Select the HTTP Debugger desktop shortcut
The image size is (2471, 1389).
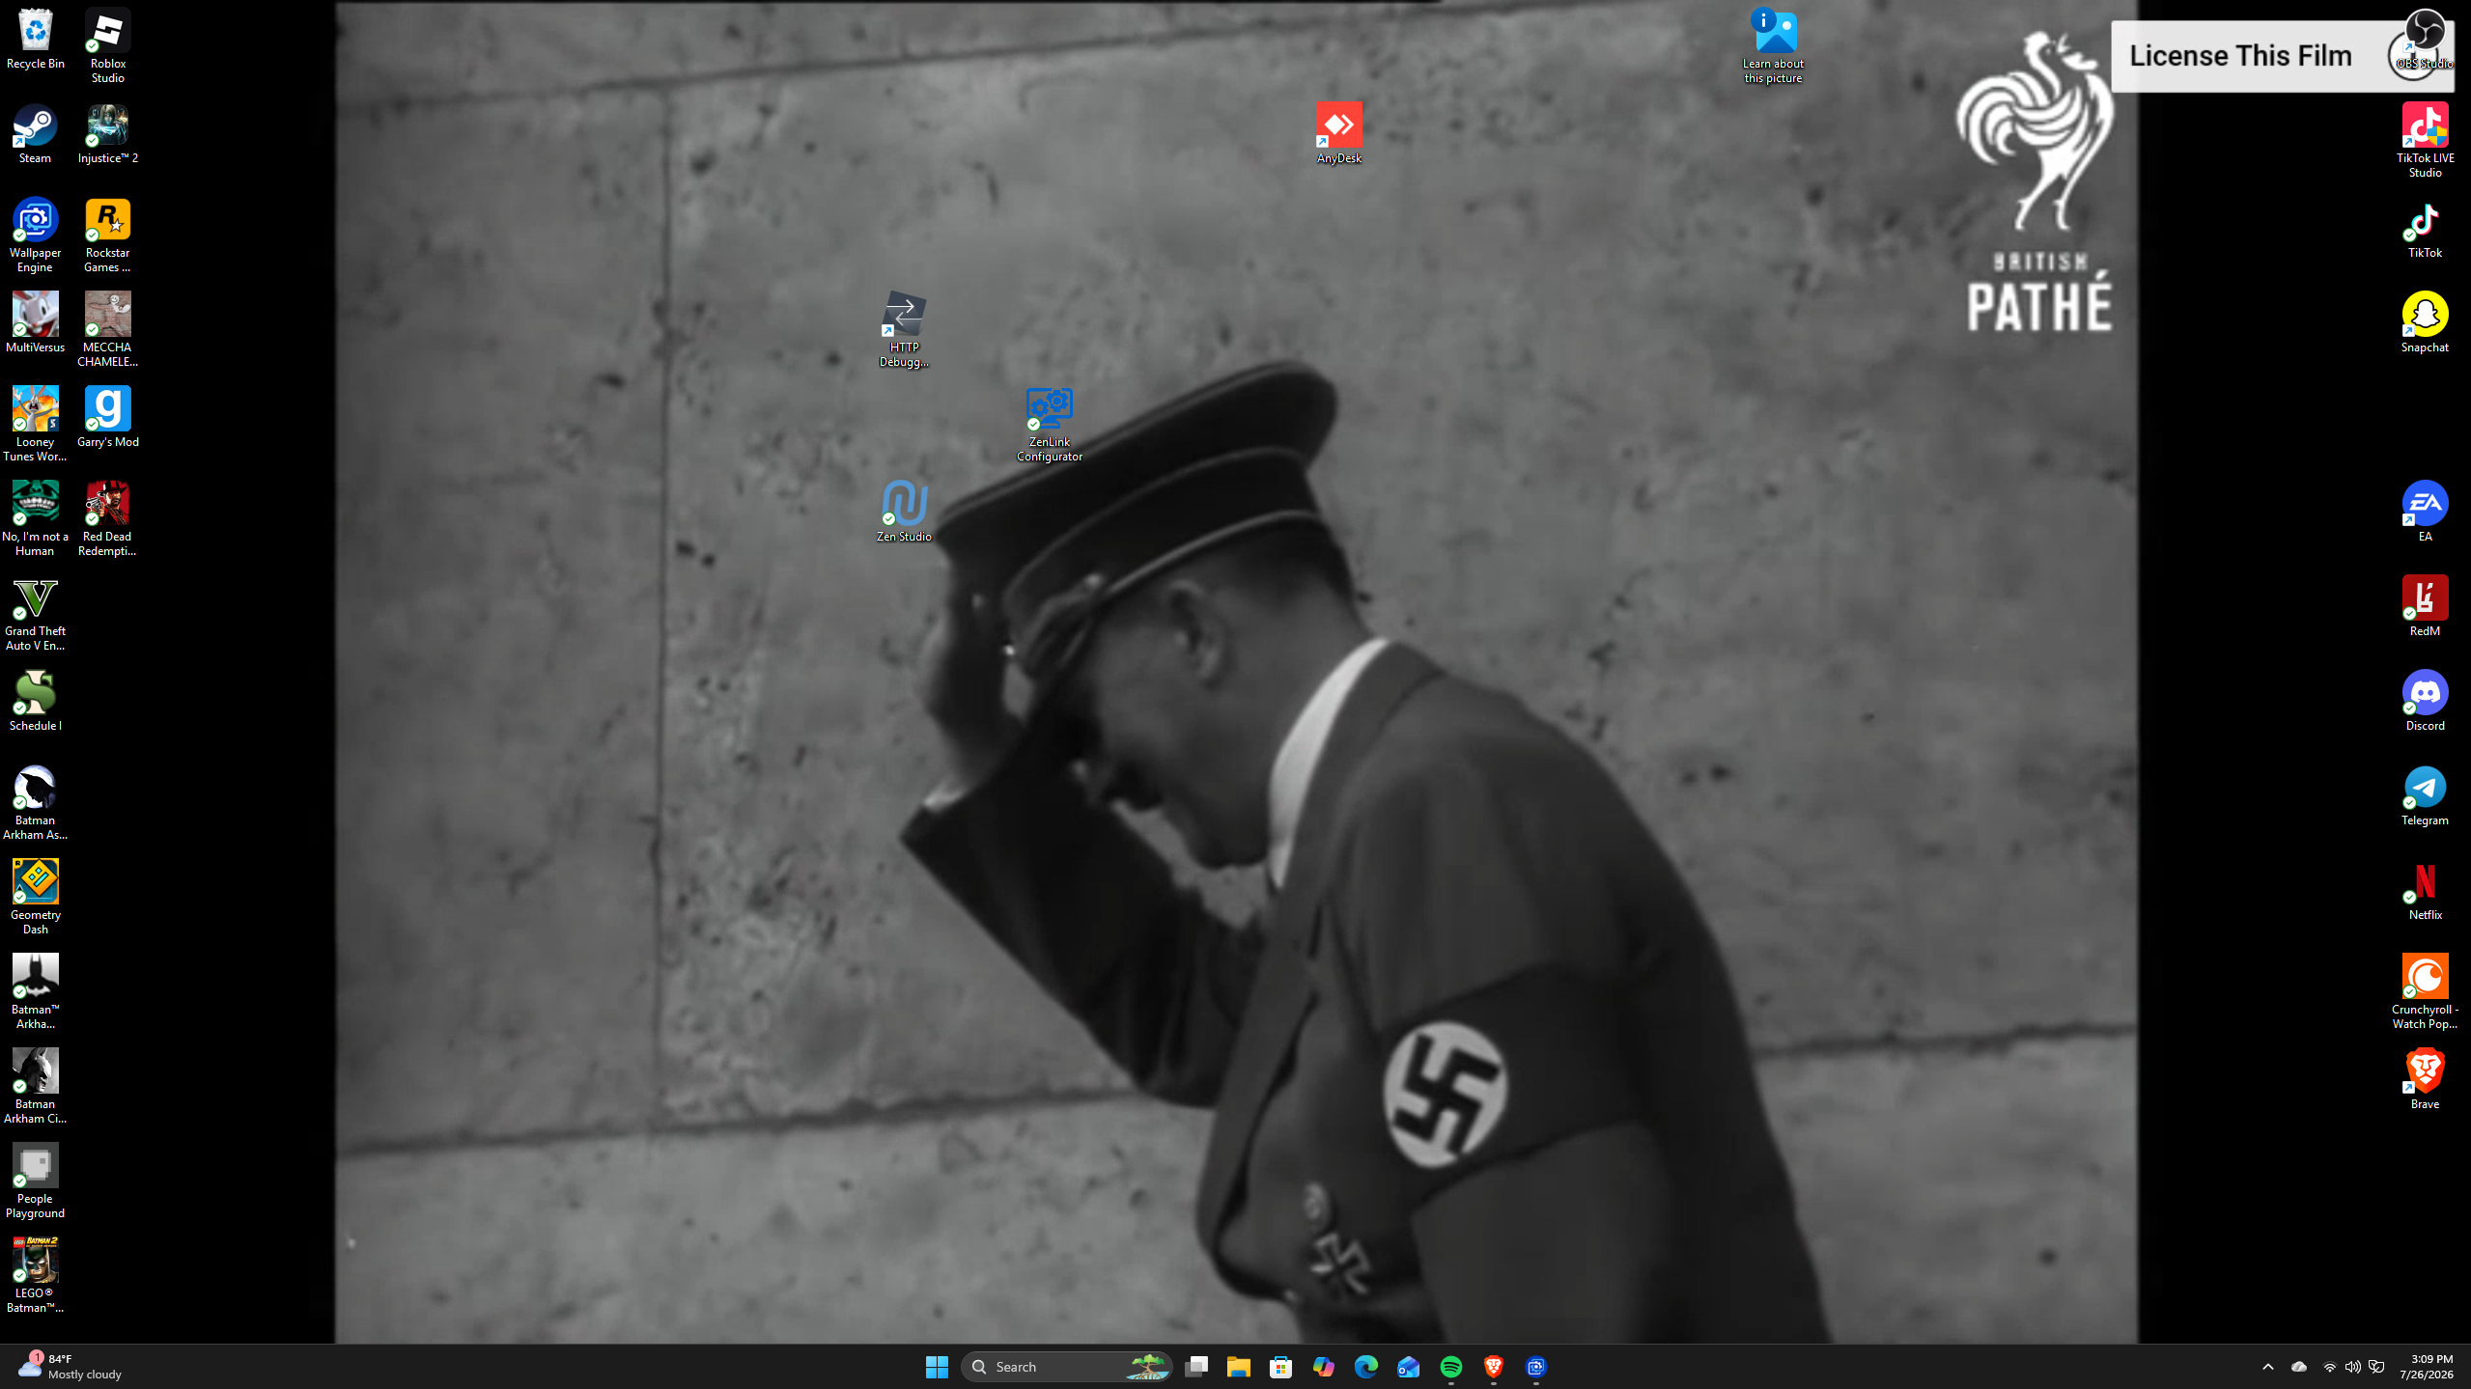pyautogui.click(x=904, y=330)
